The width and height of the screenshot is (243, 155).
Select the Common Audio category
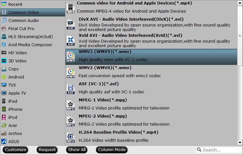coord(33,20)
